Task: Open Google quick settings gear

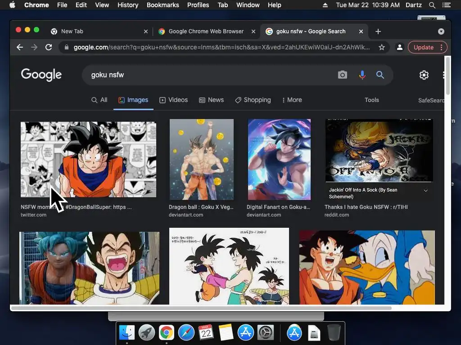Action: (x=424, y=75)
